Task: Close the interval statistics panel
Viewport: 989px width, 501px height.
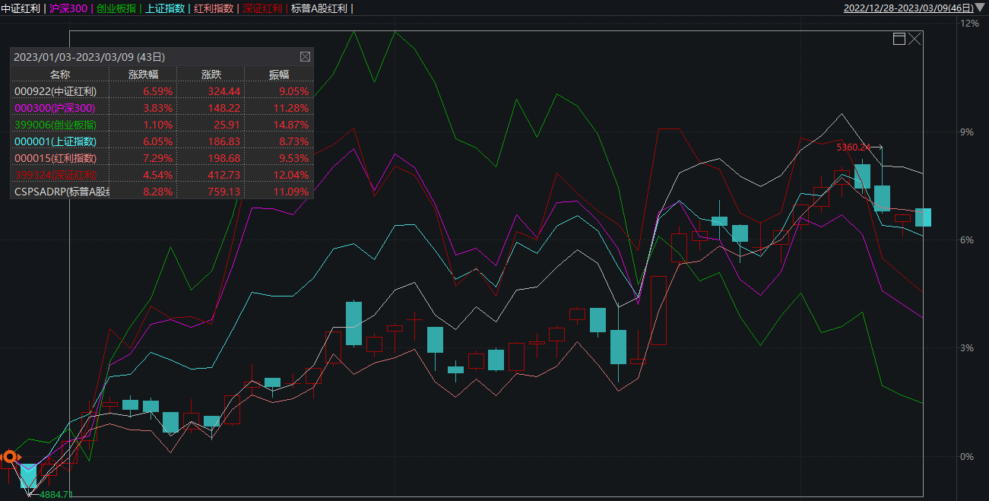Action: (305, 56)
